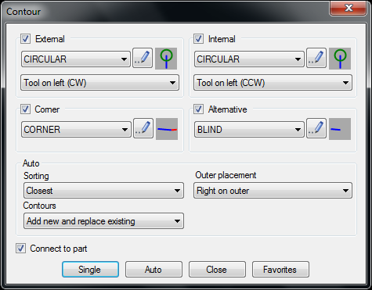Click the pencil edit icon beside BLIND
Image resolution: width=372 pixels, height=290 pixels.
pyautogui.click(x=316, y=128)
